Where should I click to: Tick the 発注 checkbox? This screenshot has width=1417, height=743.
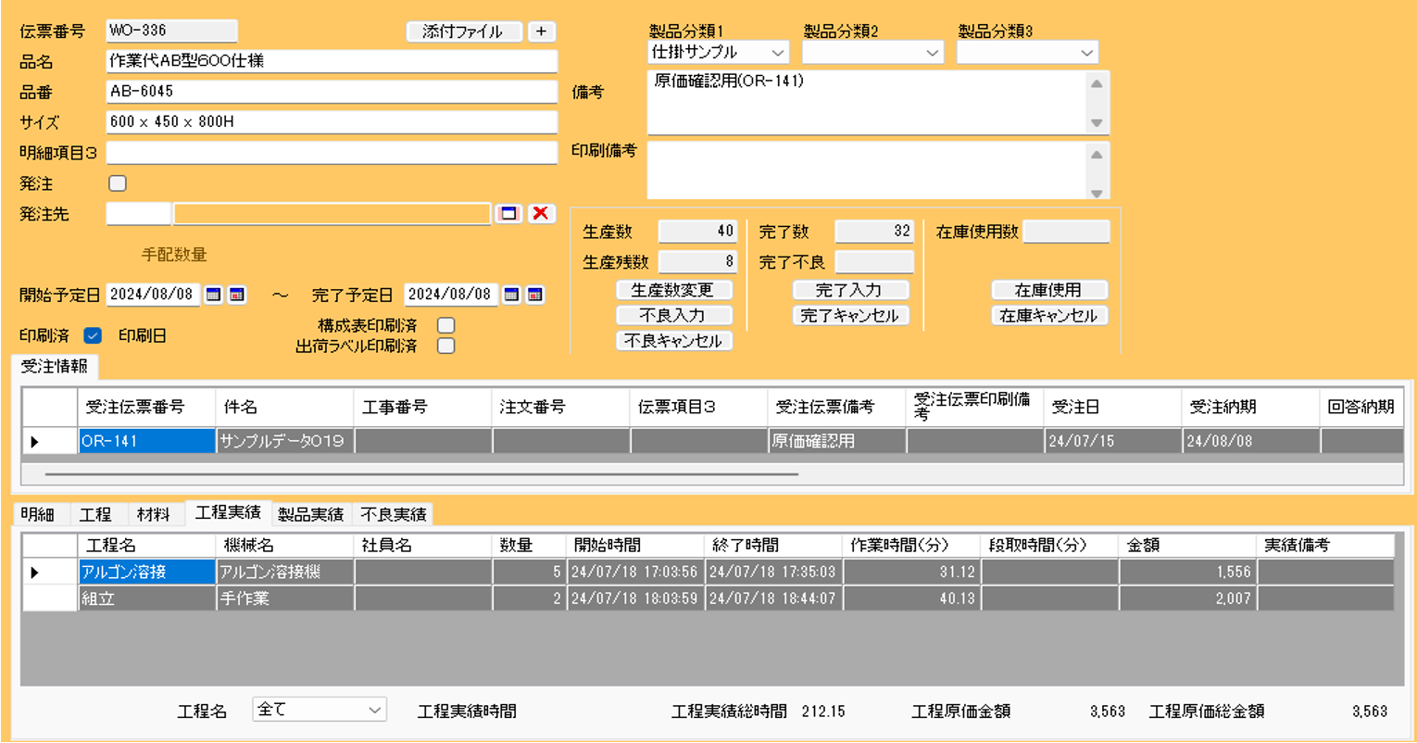tap(118, 183)
